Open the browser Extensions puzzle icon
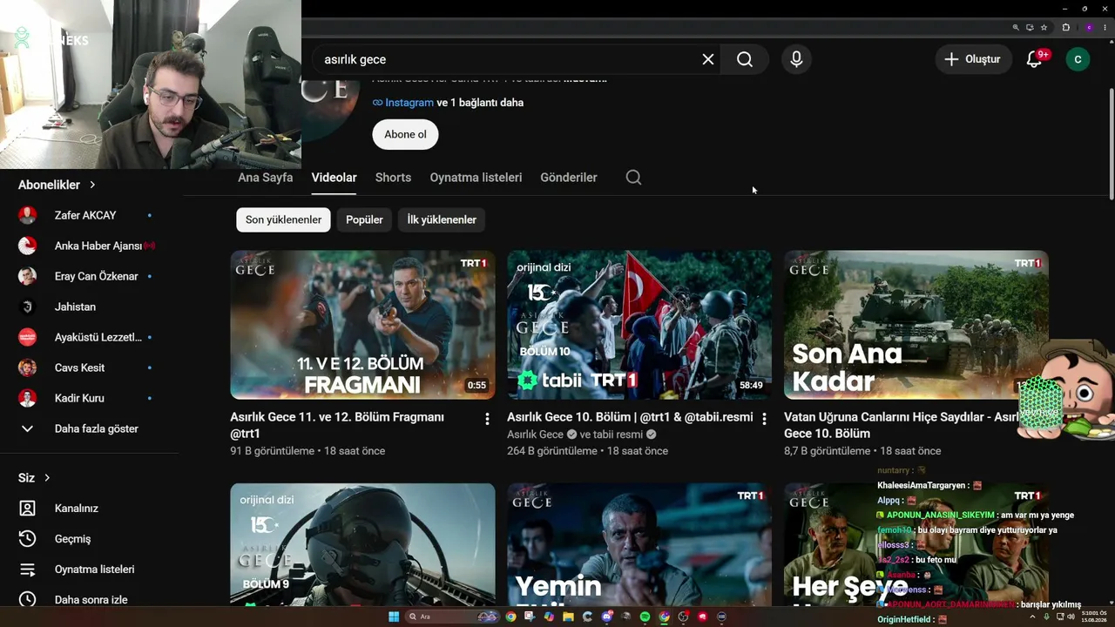The width and height of the screenshot is (1115, 627). (x=1065, y=28)
